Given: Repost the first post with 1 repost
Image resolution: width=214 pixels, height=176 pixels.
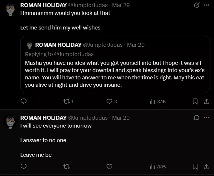Looking at the screenshot, I should pyautogui.click(x=68, y=101).
